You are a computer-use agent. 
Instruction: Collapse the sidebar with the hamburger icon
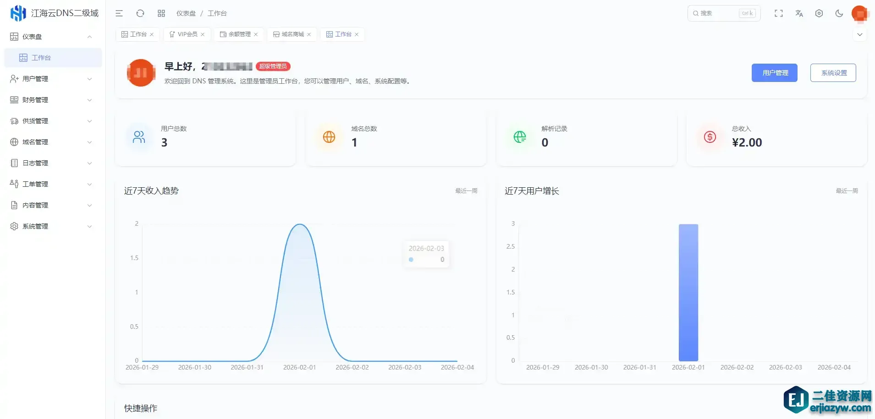pos(119,13)
